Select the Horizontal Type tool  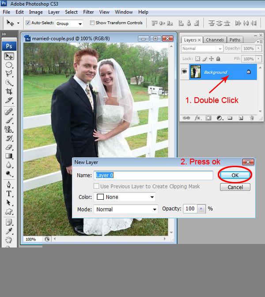click(x=9, y=194)
